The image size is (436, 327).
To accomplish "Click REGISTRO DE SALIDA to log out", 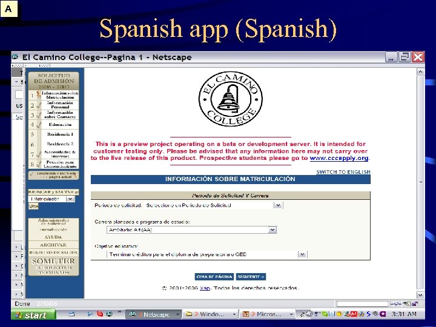I will pyautogui.click(x=53, y=253).
